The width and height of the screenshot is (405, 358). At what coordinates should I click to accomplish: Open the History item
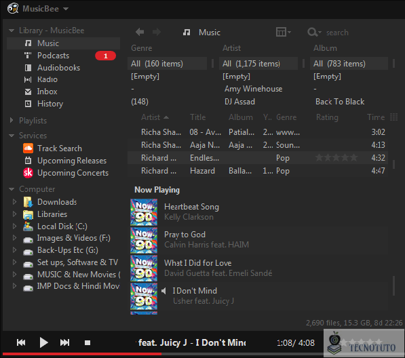point(50,104)
